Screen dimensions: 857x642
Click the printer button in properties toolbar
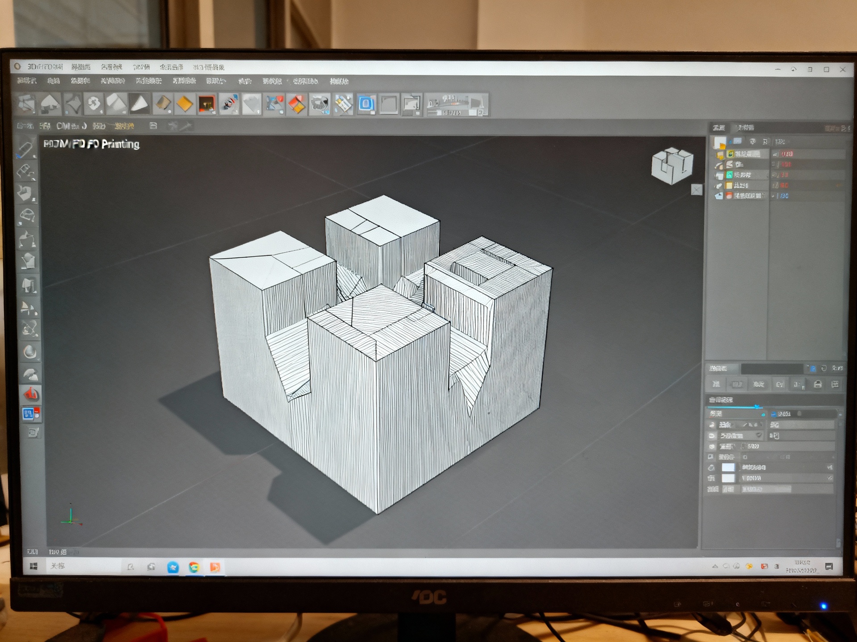[x=818, y=384]
